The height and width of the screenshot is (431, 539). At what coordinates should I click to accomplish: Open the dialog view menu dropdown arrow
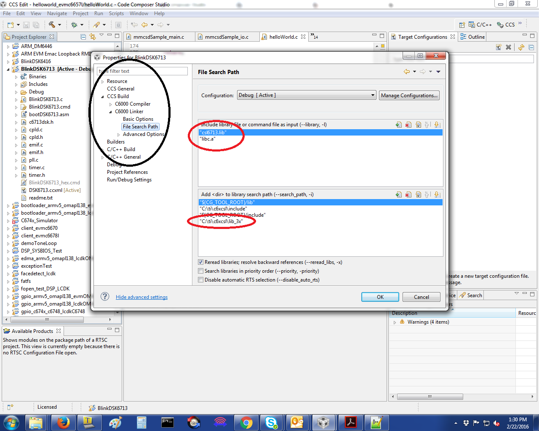pyautogui.click(x=438, y=72)
